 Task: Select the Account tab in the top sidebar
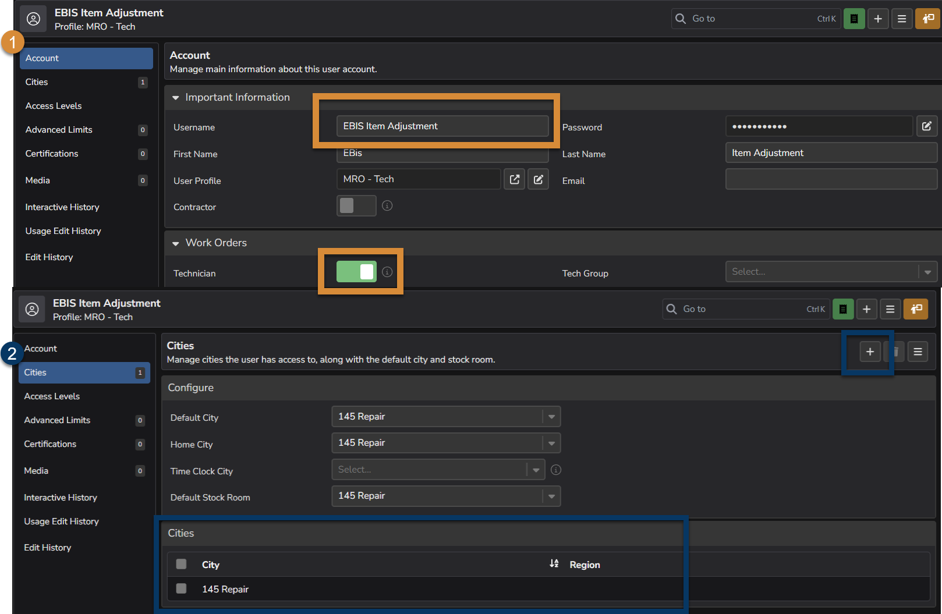pyautogui.click(x=86, y=58)
